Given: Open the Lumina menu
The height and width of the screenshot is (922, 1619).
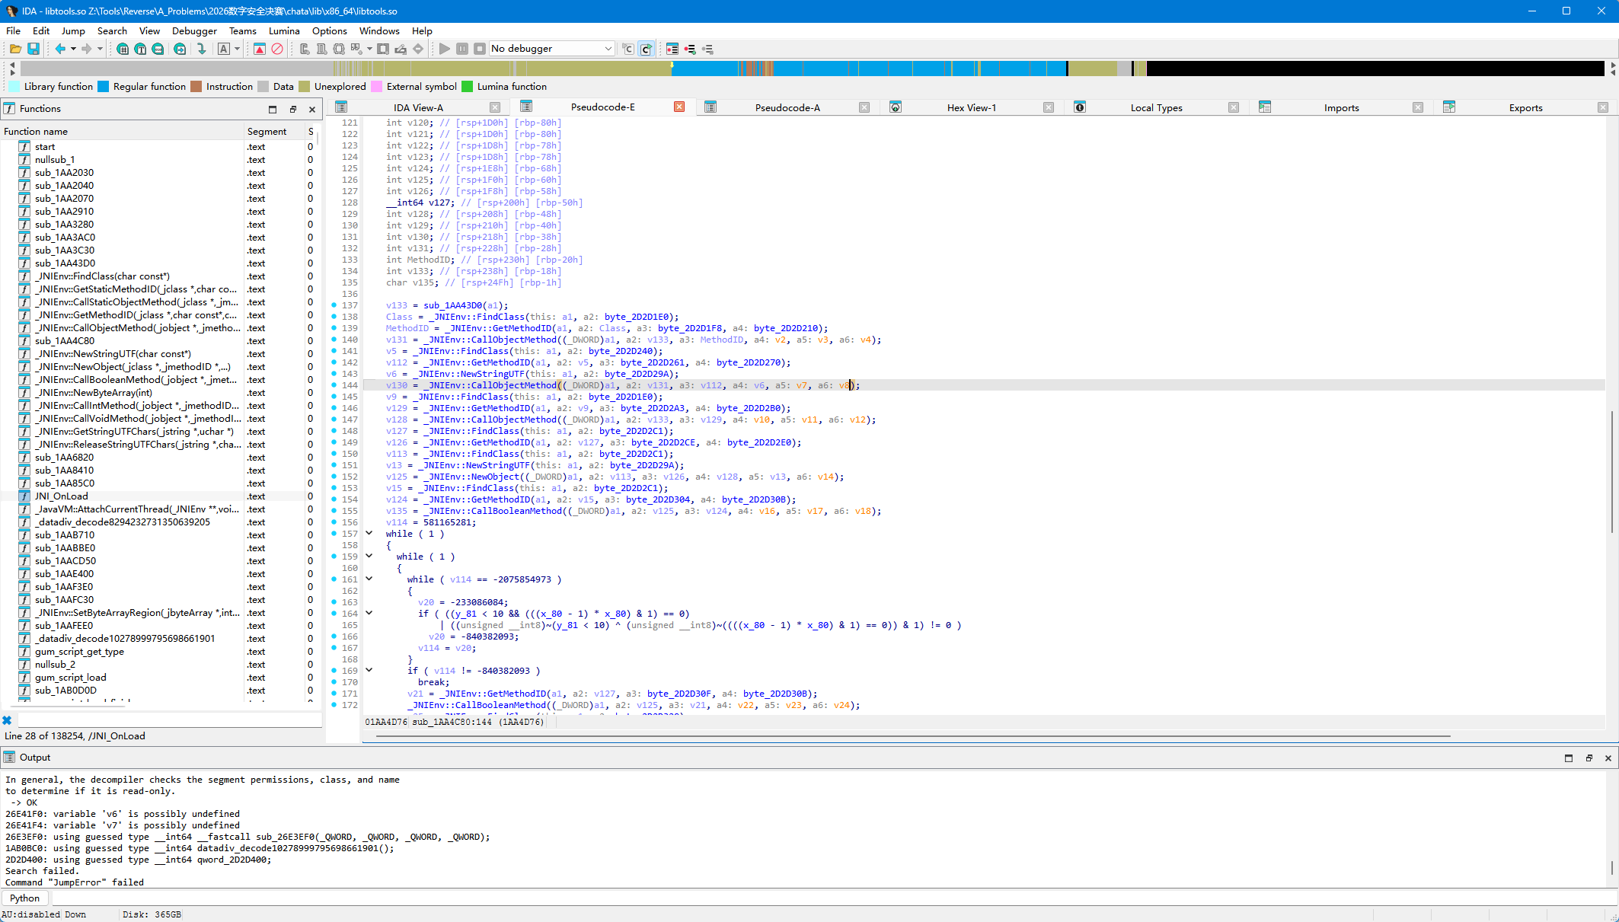Looking at the screenshot, I should 284,31.
